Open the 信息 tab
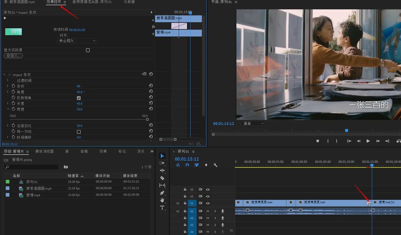401x235 pixels. click(84, 151)
